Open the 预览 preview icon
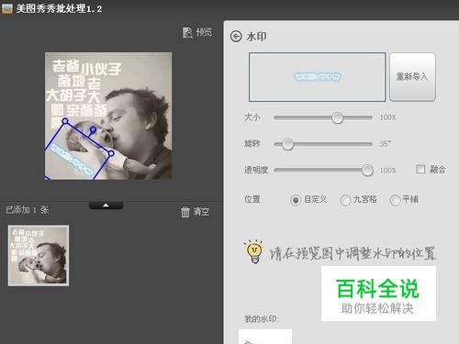The width and height of the screenshot is (459, 344). [x=187, y=32]
